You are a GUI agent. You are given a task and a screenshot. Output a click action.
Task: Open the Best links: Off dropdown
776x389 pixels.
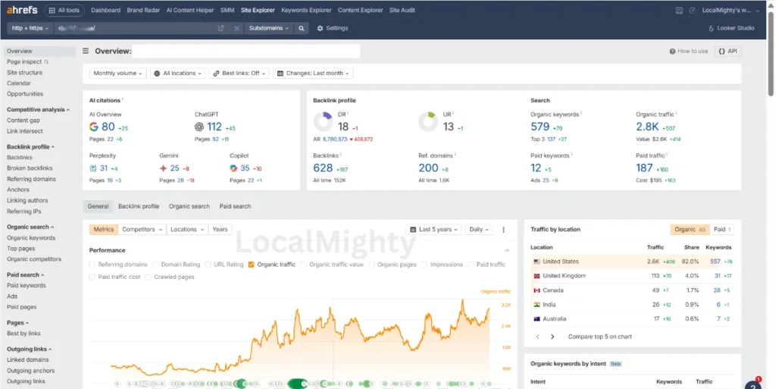[239, 74]
